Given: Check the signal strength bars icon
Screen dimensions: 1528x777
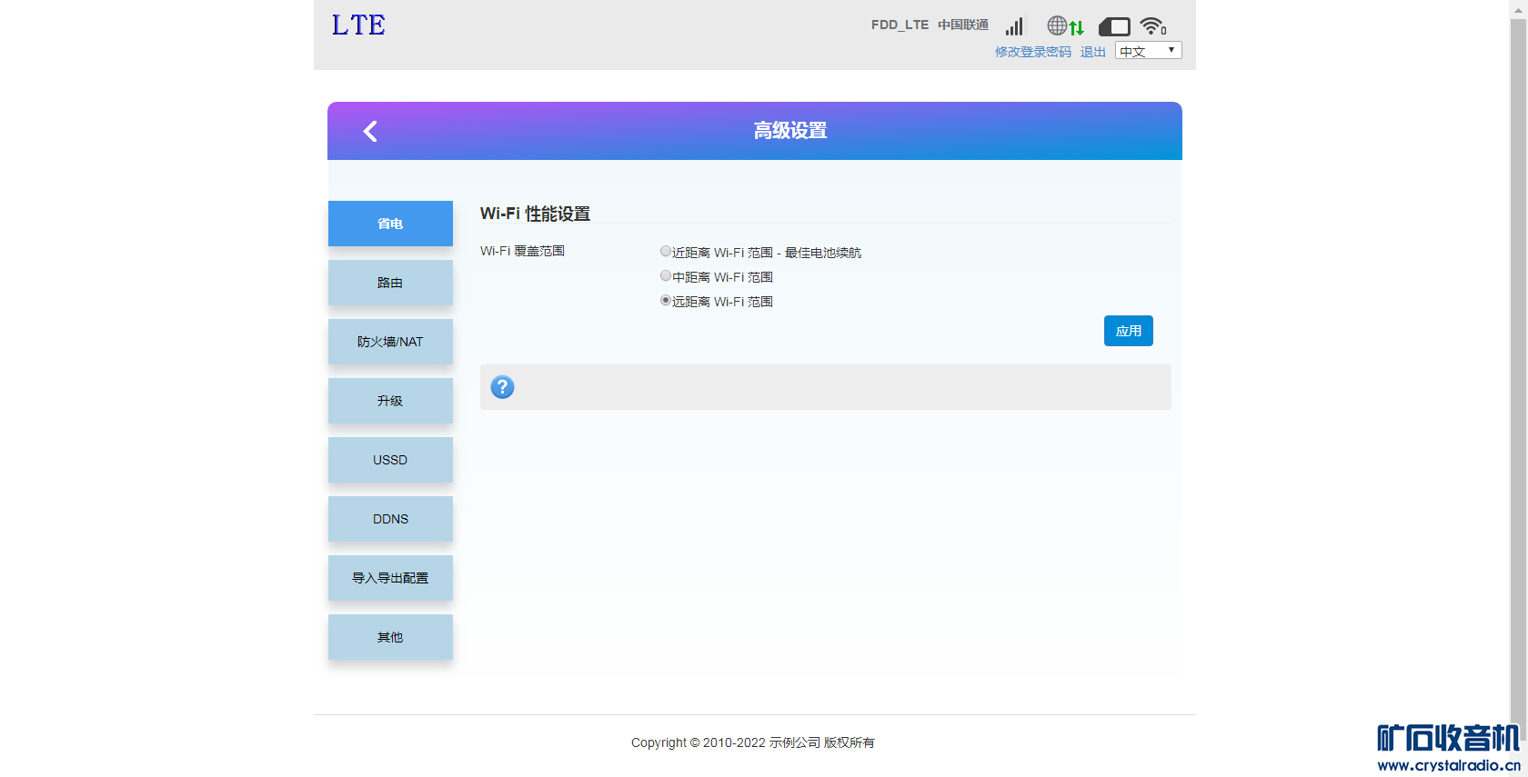Looking at the screenshot, I should 1014,26.
